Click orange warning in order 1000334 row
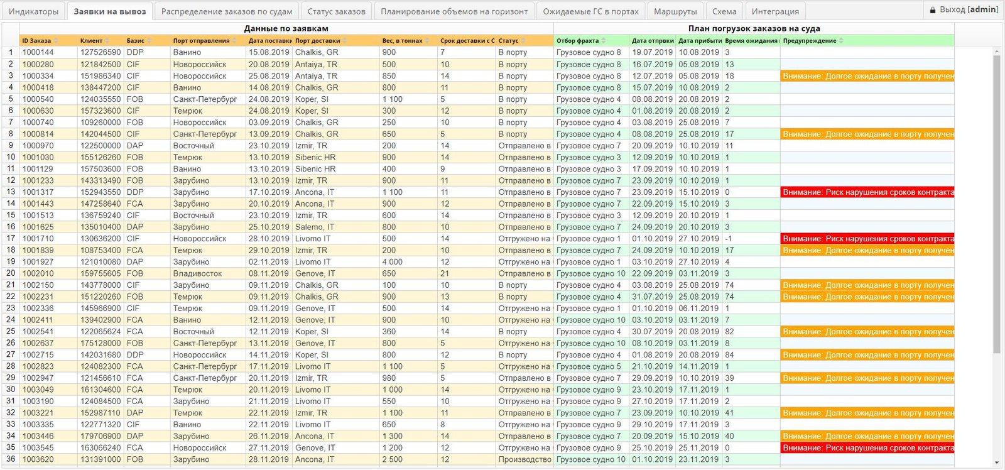Image resolution: width=1005 pixels, height=470 pixels. tap(867, 76)
